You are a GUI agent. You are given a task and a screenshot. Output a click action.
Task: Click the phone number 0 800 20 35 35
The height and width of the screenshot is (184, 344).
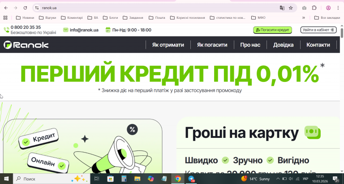26,27
